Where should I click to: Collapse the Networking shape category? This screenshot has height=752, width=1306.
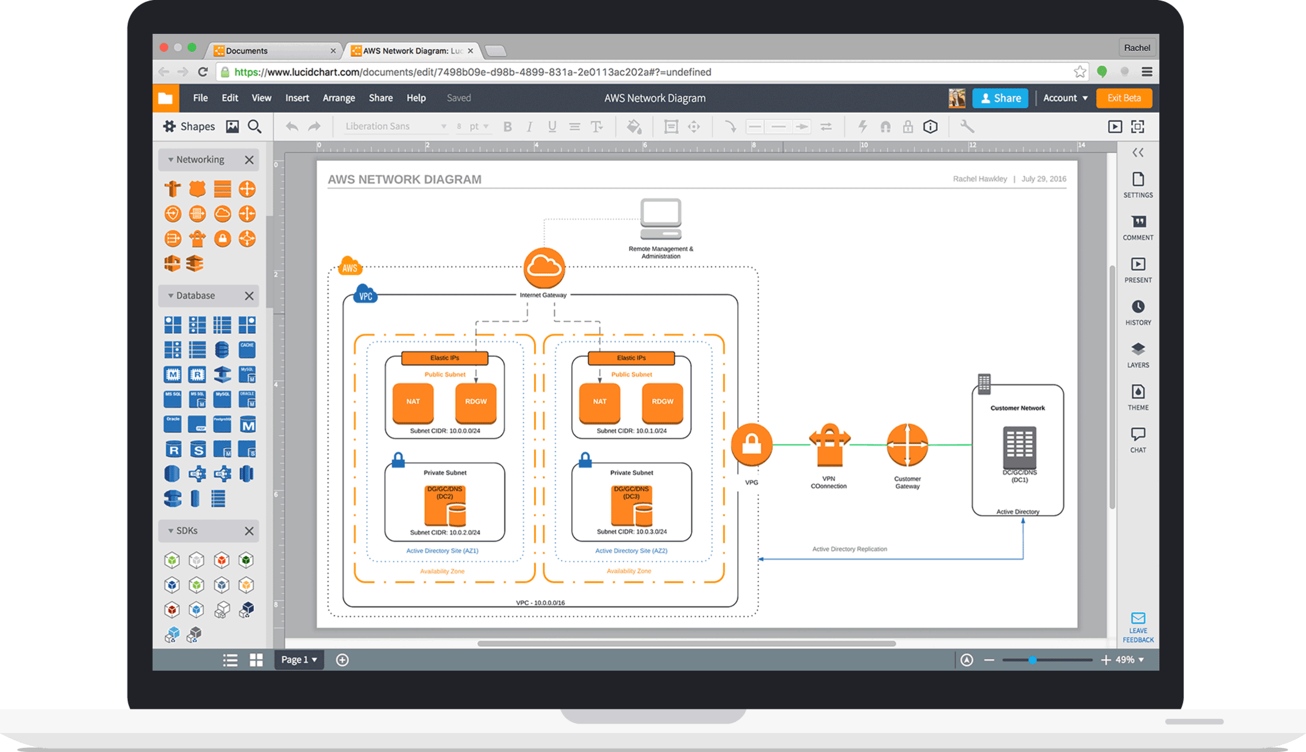(169, 159)
